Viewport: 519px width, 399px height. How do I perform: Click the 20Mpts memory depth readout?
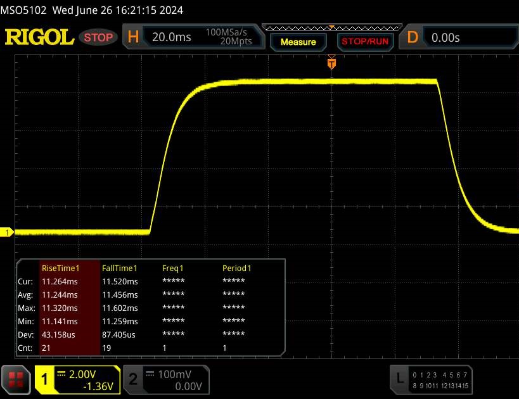tap(236, 41)
